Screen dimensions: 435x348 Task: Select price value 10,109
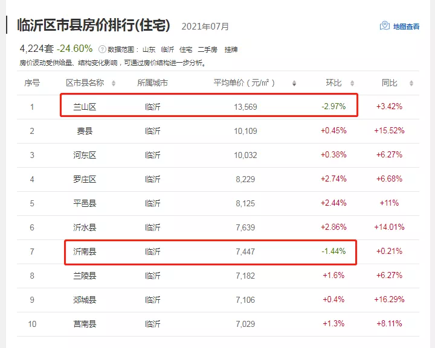(x=245, y=131)
